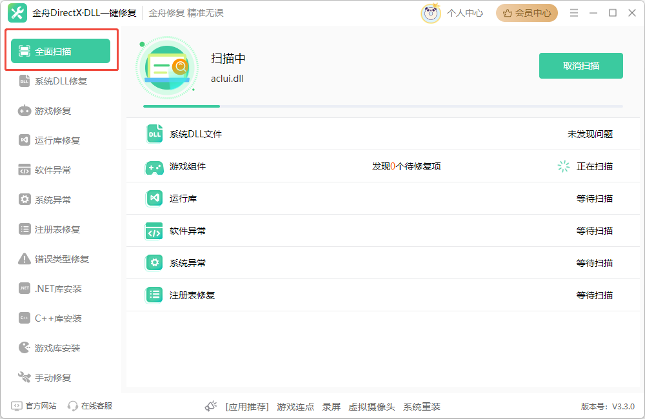Image resolution: width=645 pixels, height=419 pixels.
Task: Click the scan progress bar
Action: 383,106
